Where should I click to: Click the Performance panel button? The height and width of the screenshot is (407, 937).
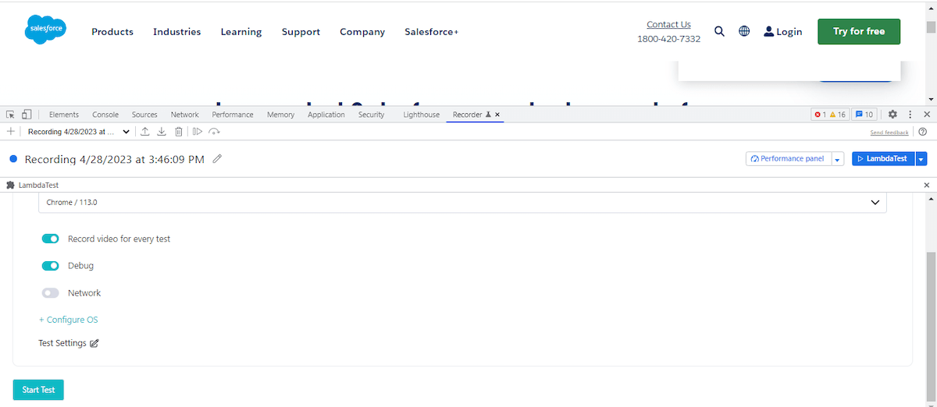tap(789, 159)
